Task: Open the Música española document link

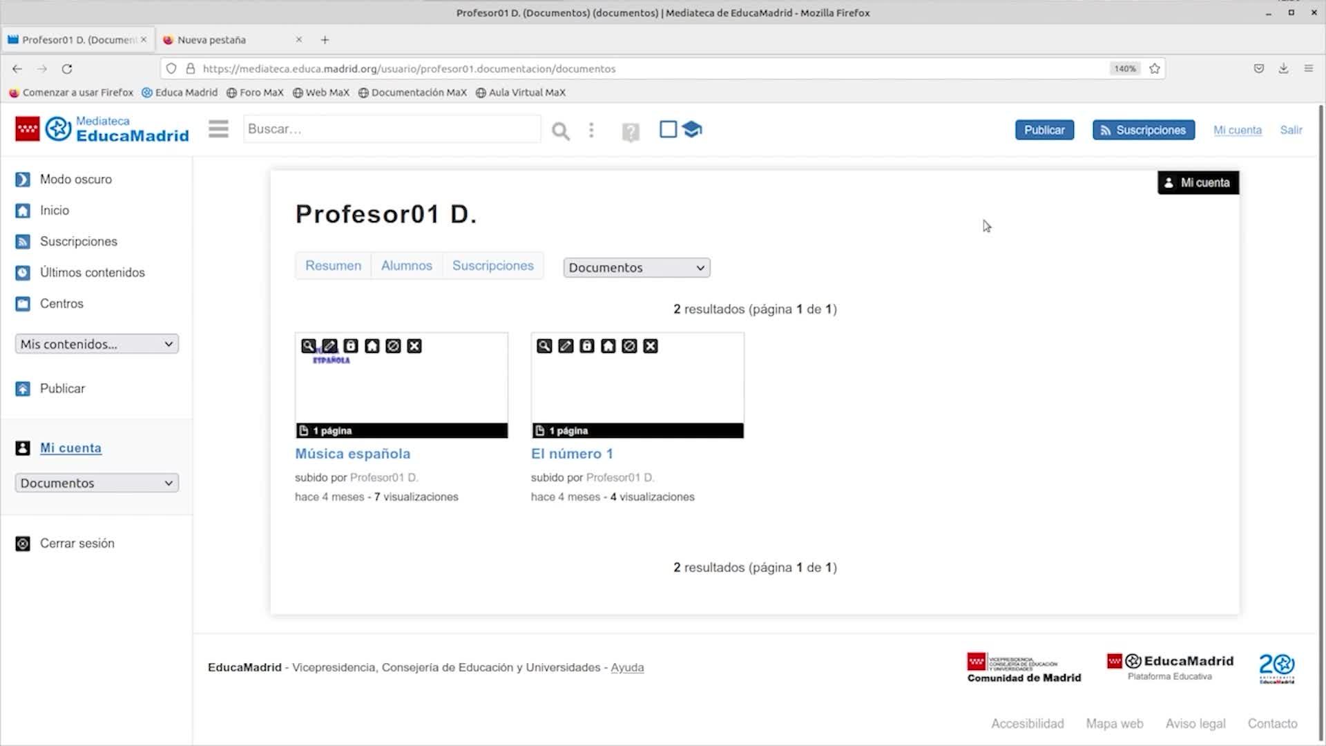Action: pos(352,454)
